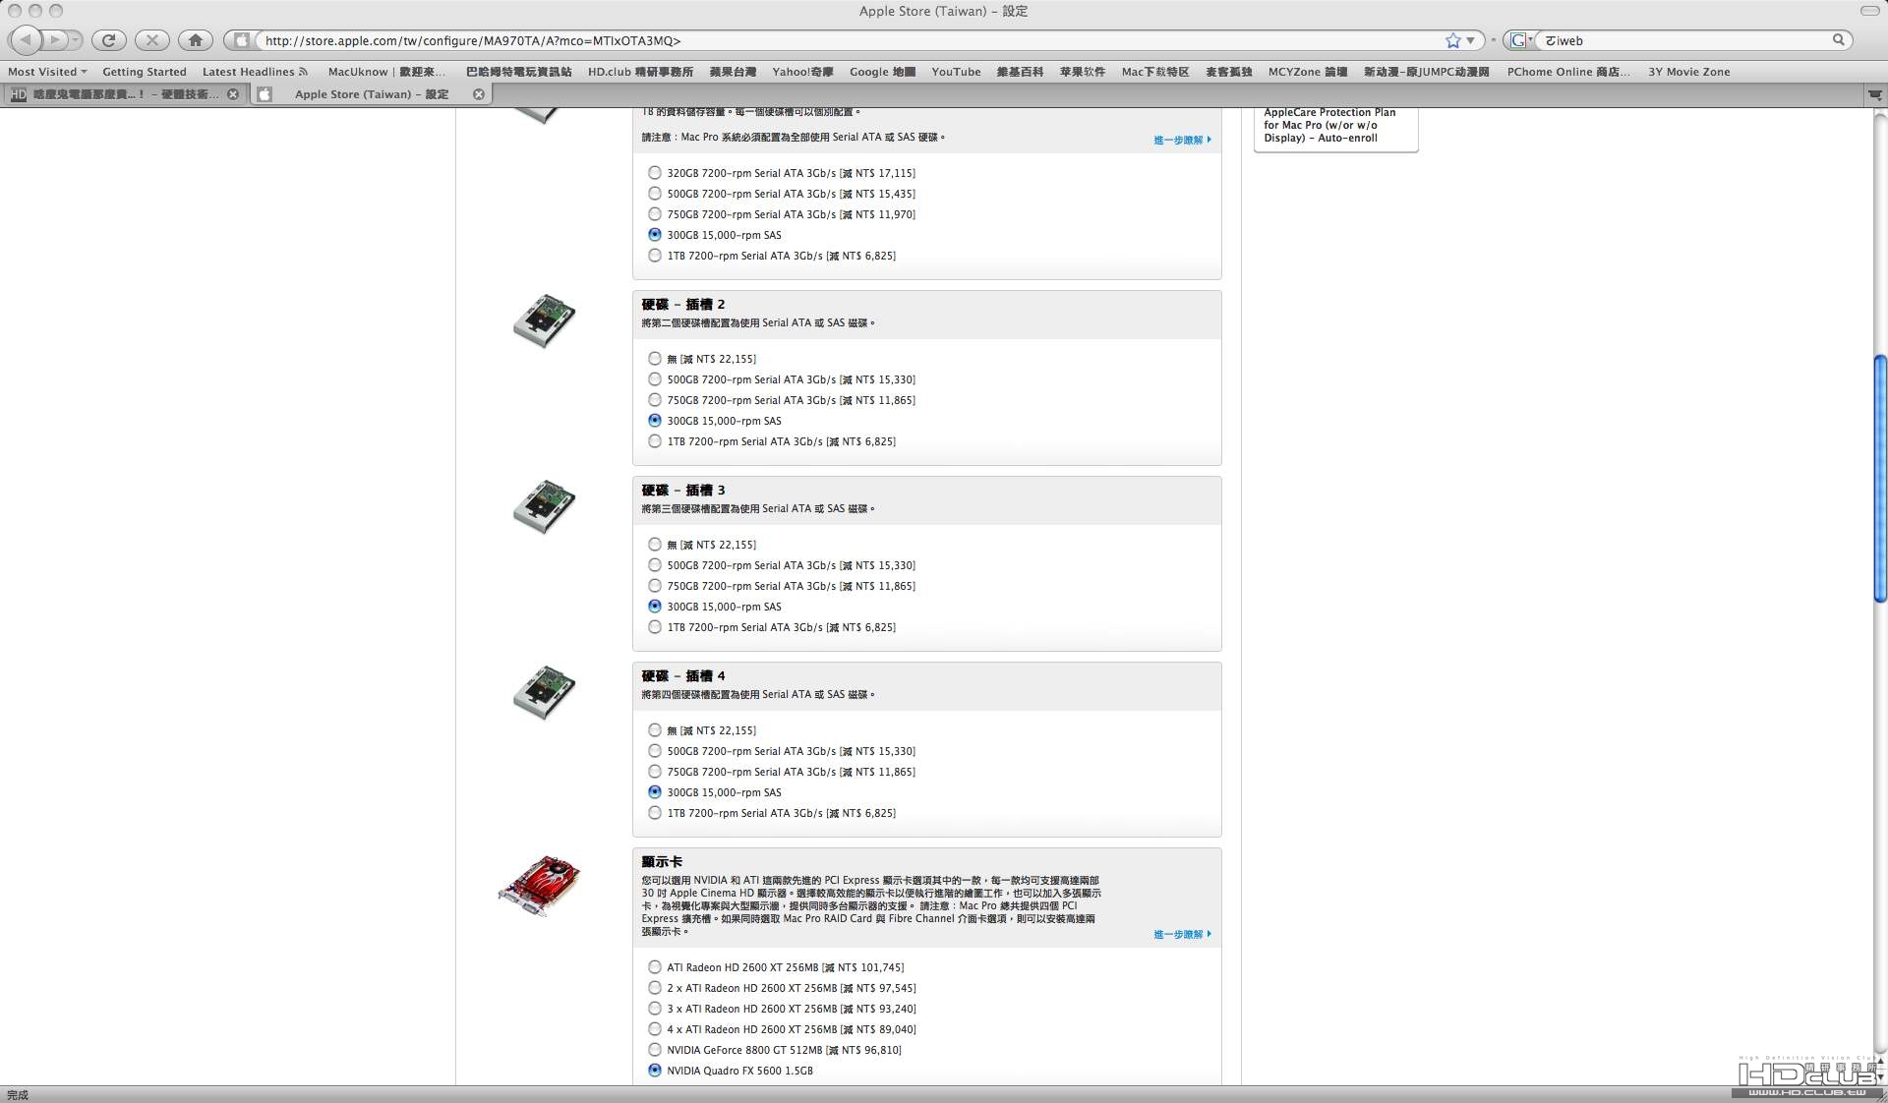Switch to the Apple Store (Taiwan) tab
Viewport: 1888px width, 1103px height.
tap(372, 94)
